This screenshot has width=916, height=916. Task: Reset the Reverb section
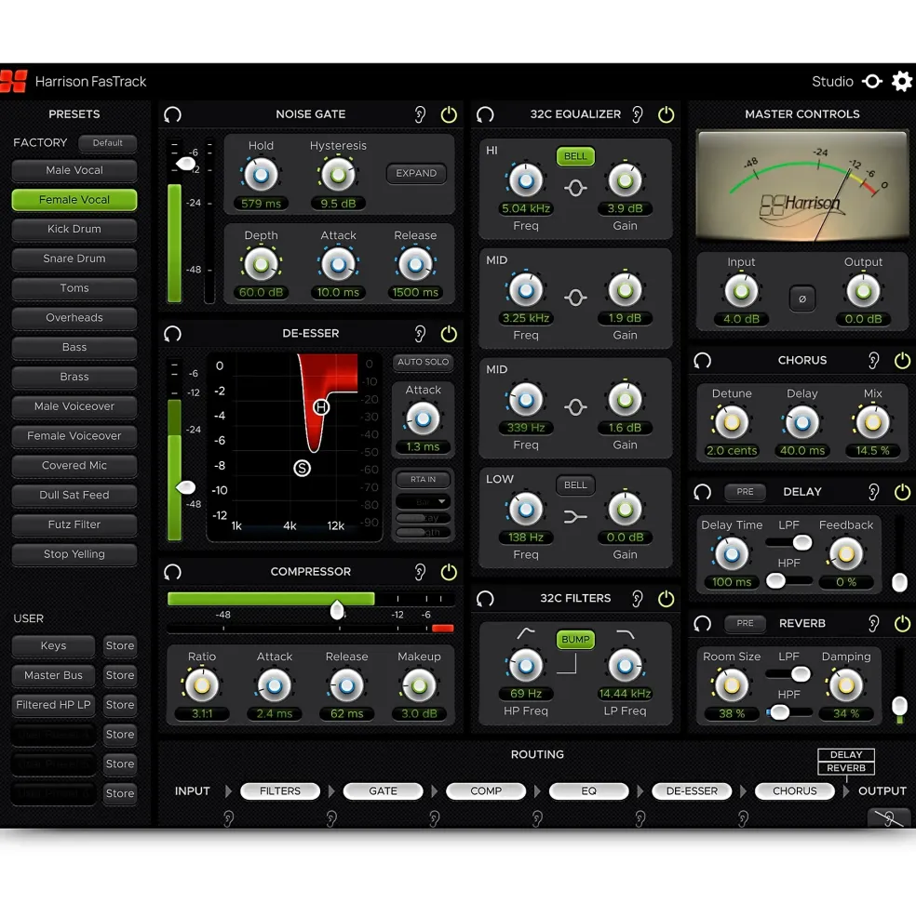coord(703,623)
